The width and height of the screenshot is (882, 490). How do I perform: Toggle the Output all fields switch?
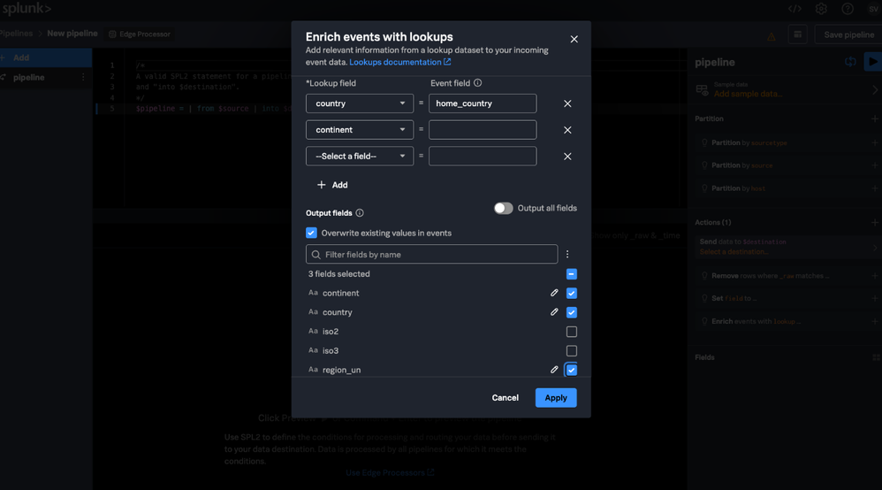click(503, 209)
